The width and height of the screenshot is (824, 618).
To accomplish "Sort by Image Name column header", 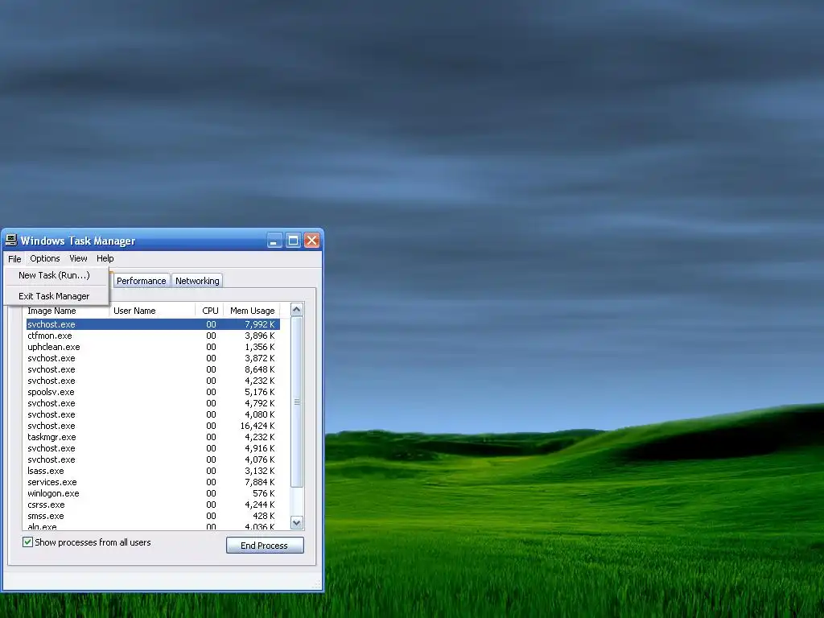I will [66, 311].
